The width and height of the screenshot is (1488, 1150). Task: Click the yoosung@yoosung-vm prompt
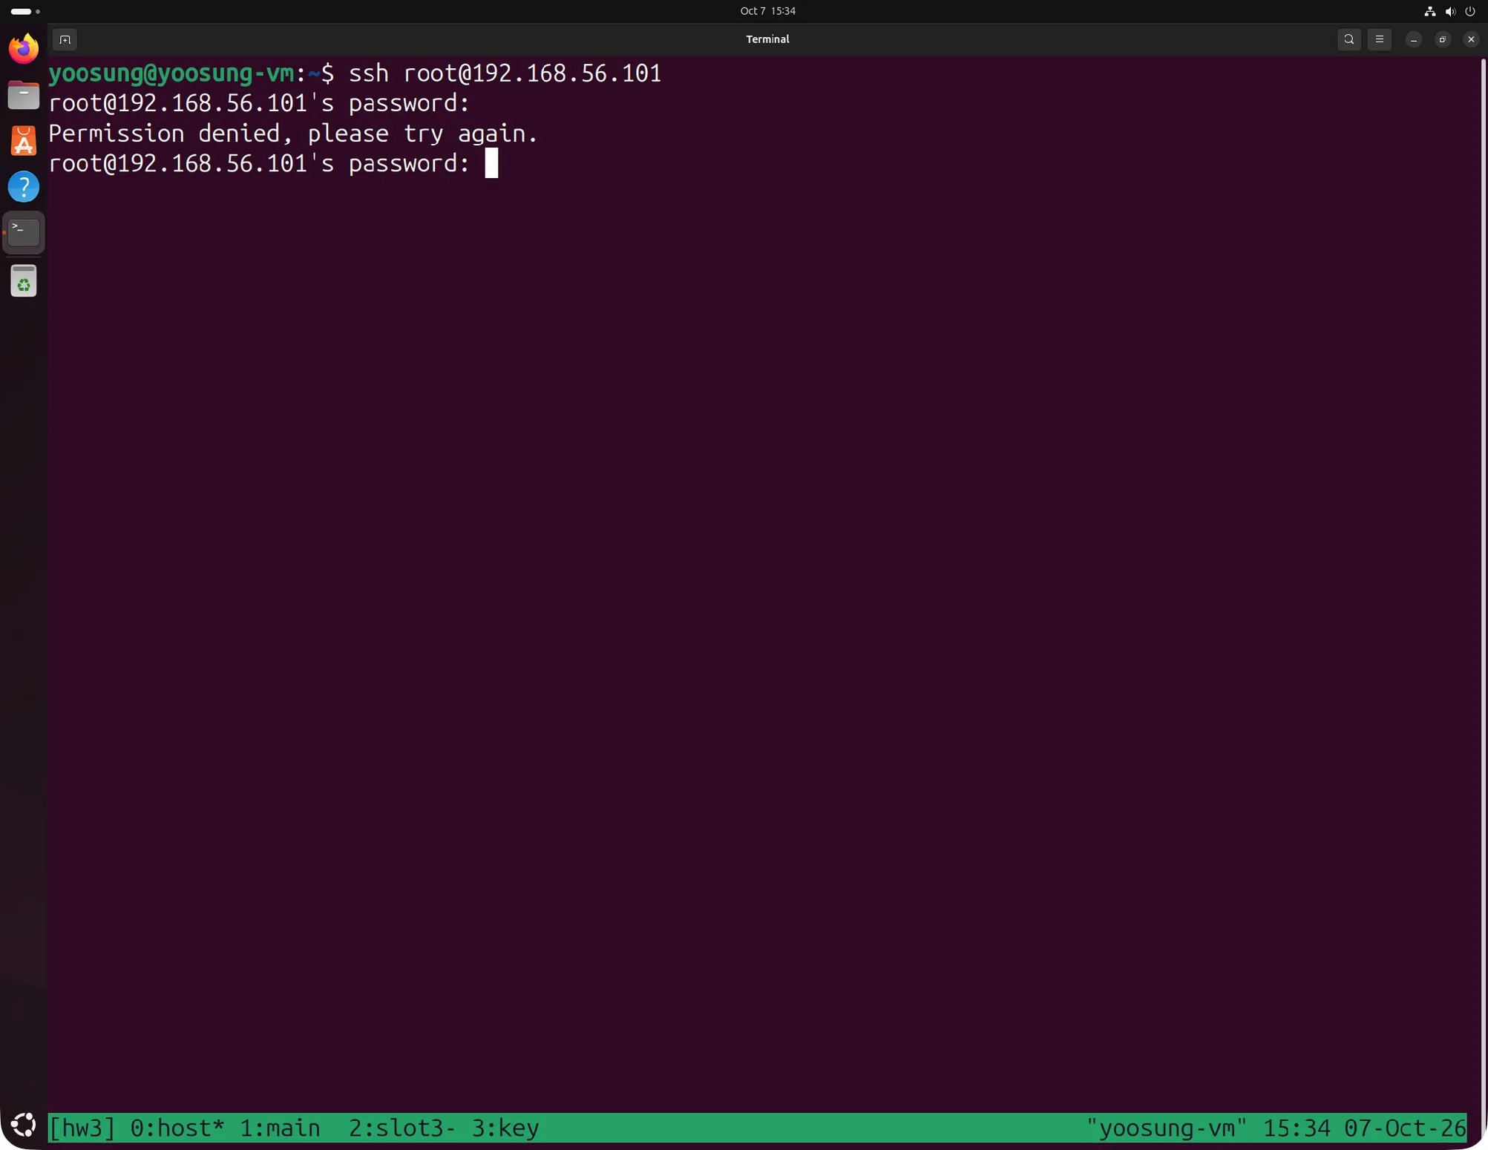171,73
